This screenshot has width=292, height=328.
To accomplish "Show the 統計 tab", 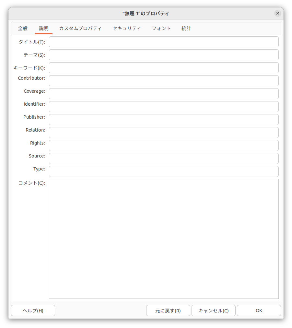I will pos(186,29).
